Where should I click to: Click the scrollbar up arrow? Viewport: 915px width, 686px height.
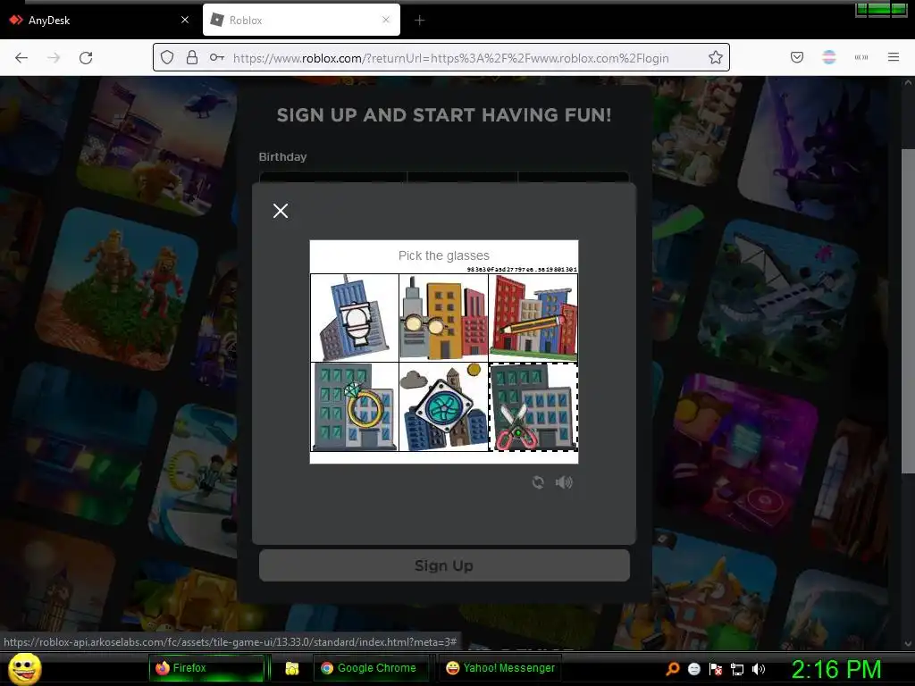(x=908, y=83)
